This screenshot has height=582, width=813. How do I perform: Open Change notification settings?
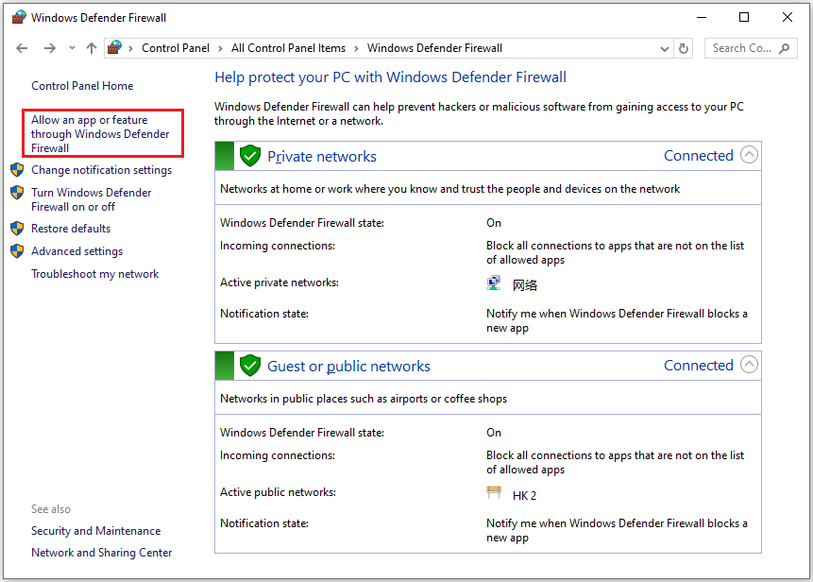click(101, 170)
